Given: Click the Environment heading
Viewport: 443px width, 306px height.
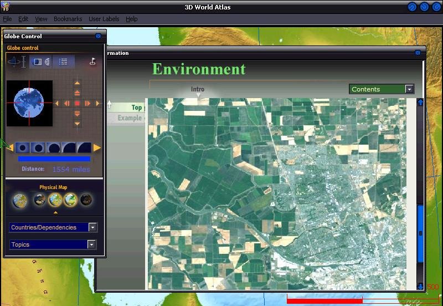Looking at the screenshot, I should tap(199, 69).
